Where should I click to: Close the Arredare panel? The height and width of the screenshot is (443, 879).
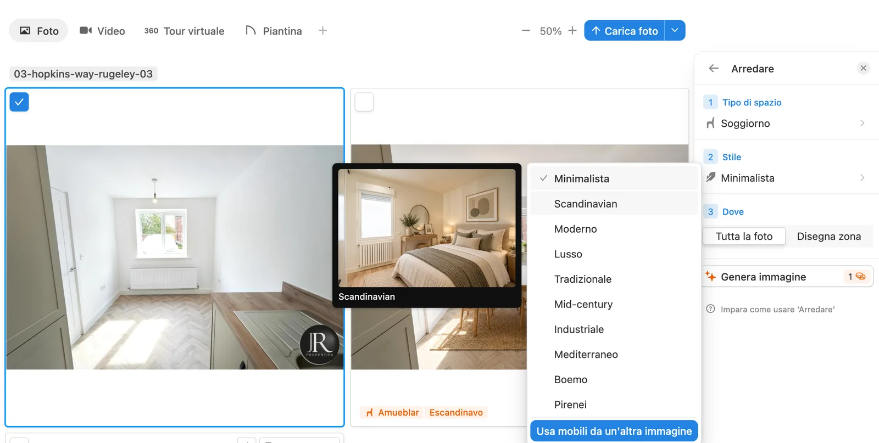pos(863,68)
